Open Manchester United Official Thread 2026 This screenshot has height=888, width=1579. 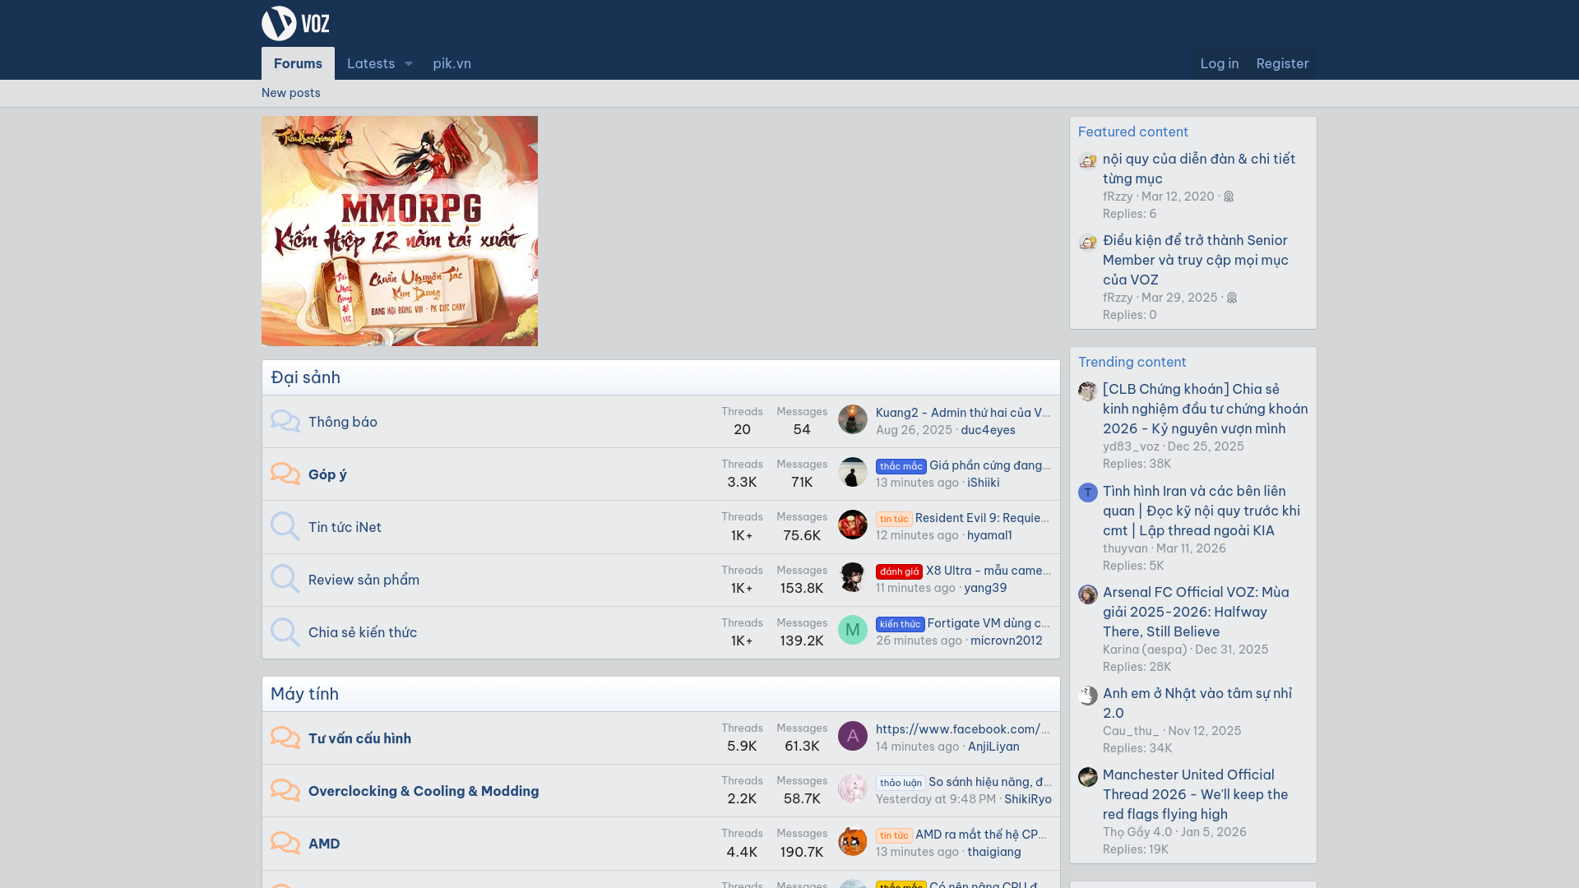click(x=1196, y=794)
